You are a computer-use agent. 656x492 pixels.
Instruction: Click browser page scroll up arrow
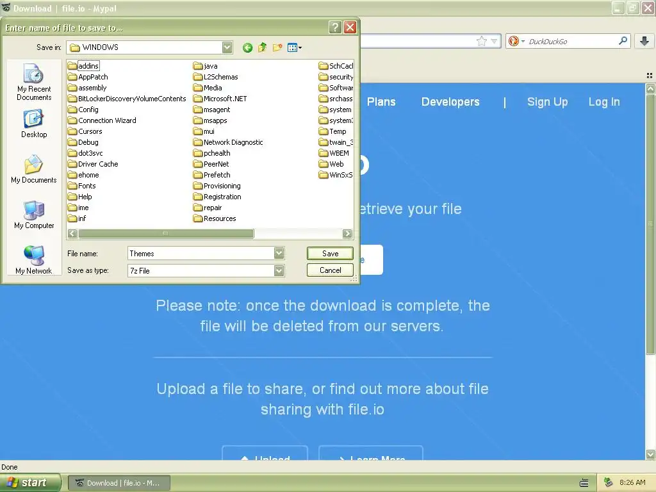point(650,88)
